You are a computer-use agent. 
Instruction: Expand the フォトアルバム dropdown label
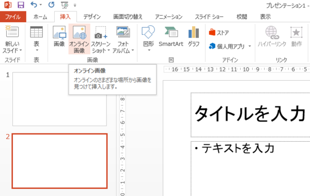(123, 47)
